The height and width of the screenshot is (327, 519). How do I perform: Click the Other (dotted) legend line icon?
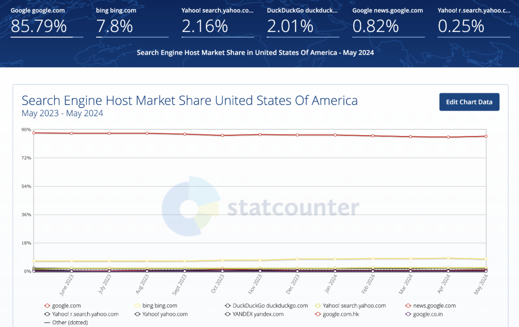pyautogui.click(x=47, y=322)
